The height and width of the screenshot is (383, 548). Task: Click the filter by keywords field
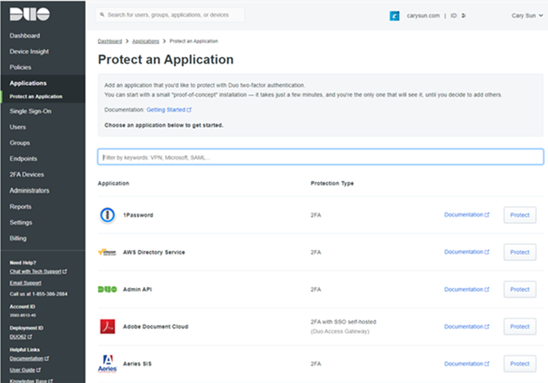[321, 157]
